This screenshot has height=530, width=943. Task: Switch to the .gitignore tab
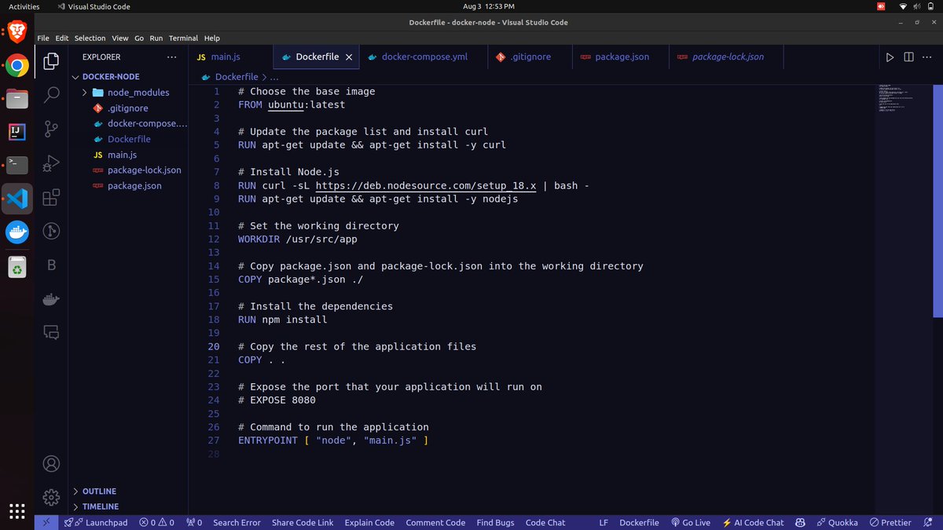(x=530, y=57)
